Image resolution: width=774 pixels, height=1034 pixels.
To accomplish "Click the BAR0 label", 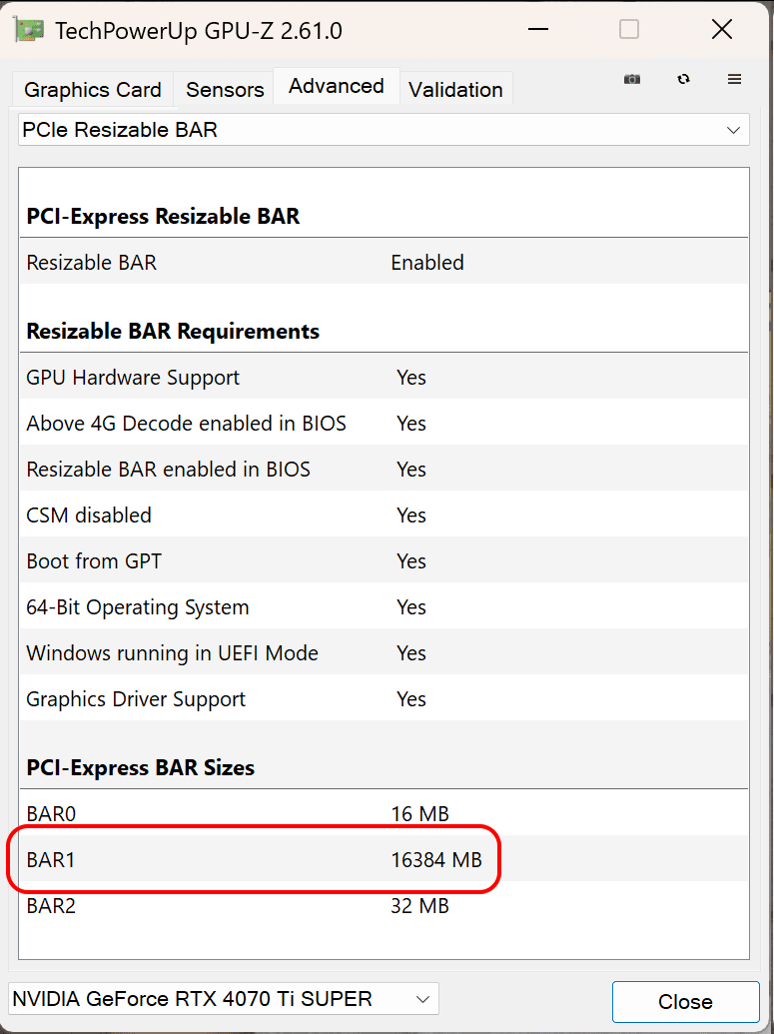I will (51, 814).
